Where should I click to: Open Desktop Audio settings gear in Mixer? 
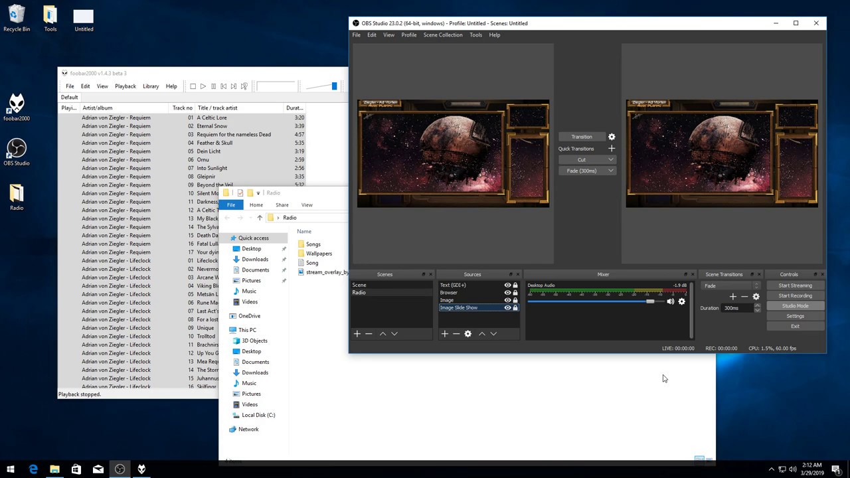tap(681, 301)
